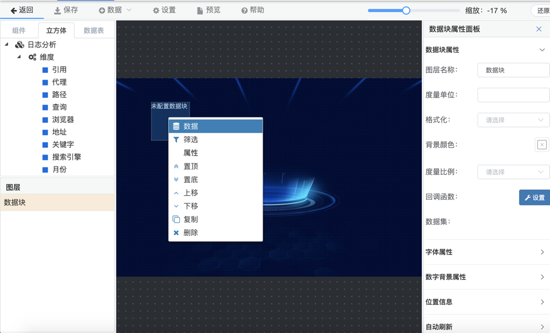550x333 pixels.
Task: Open the 度量比例 dropdown
Action: point(513,172)
